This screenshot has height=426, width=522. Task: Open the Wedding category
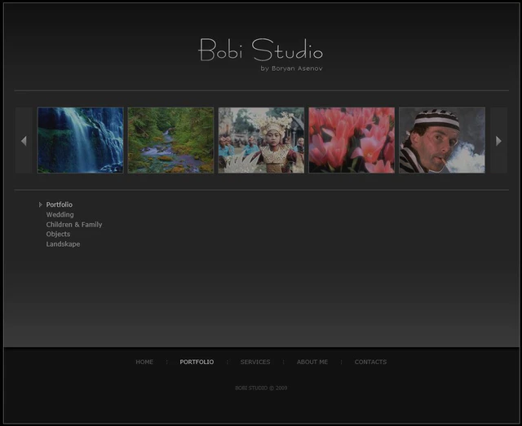(x=60, y=214)
